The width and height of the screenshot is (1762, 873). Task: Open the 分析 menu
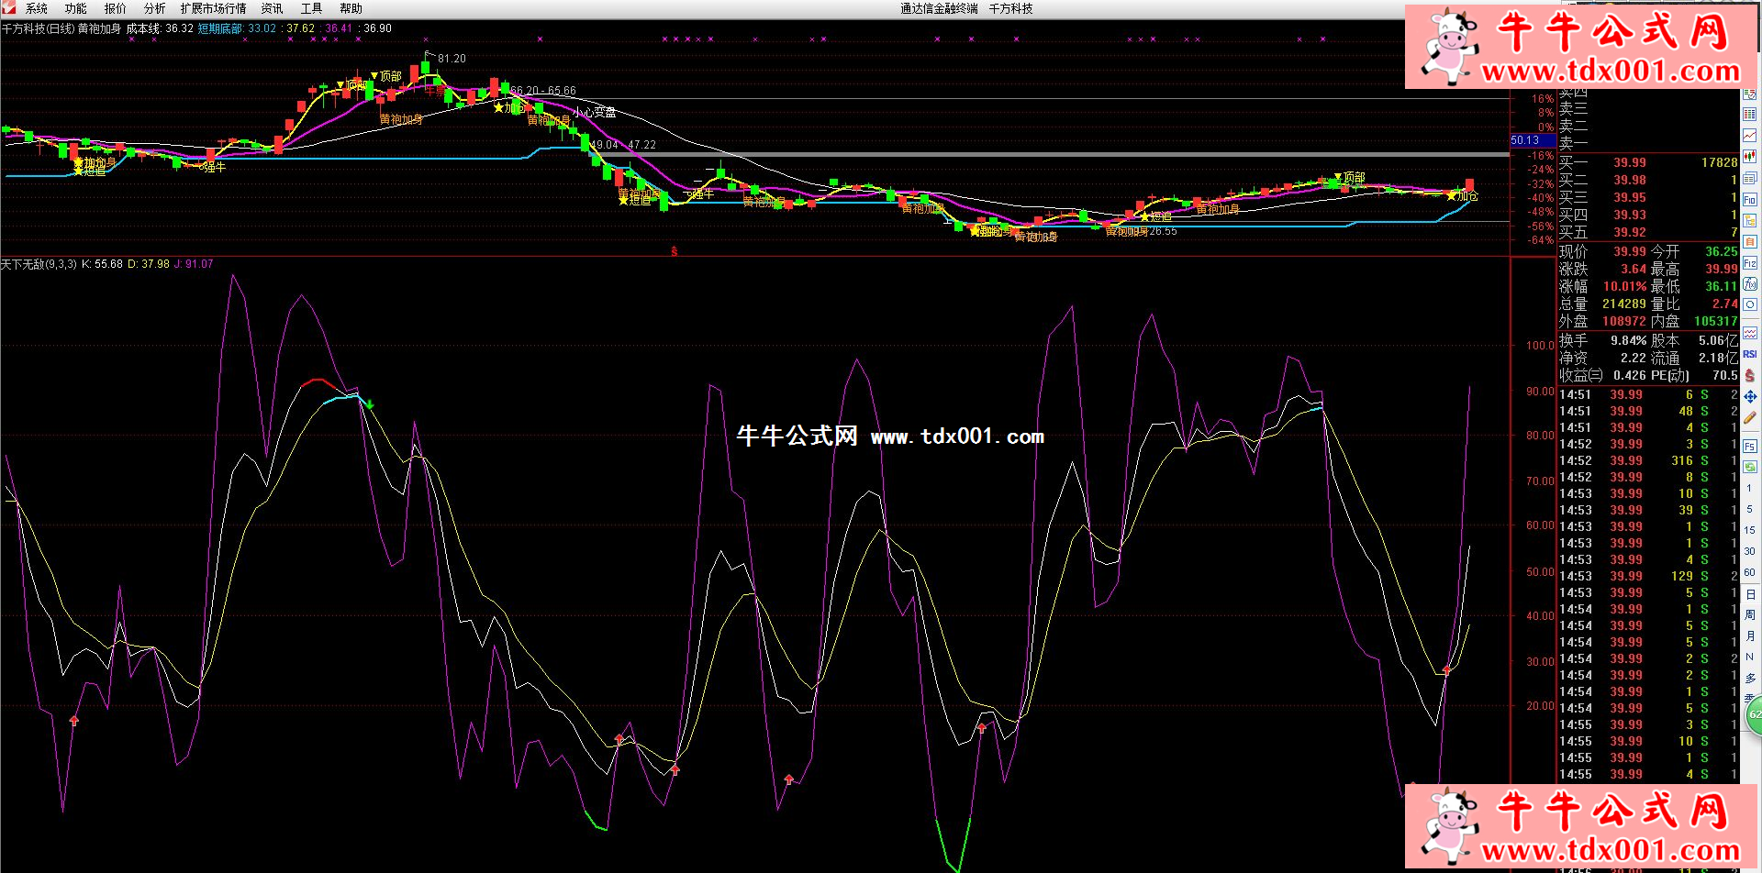tap(154, 8)
